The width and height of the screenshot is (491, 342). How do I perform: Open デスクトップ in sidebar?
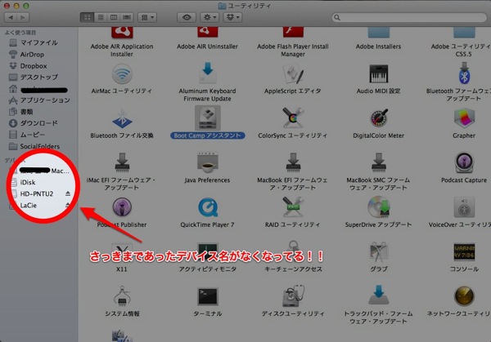[x=39, y=78]
